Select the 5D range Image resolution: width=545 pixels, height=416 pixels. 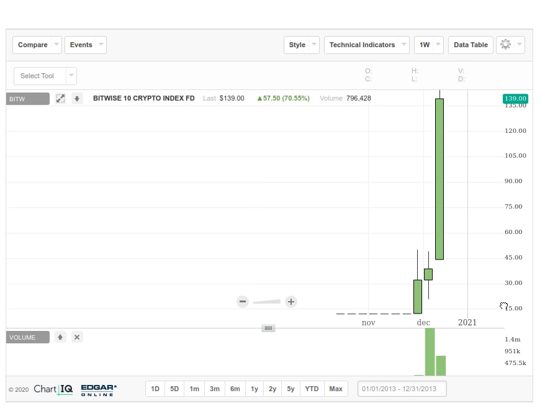tap(174, 389)
